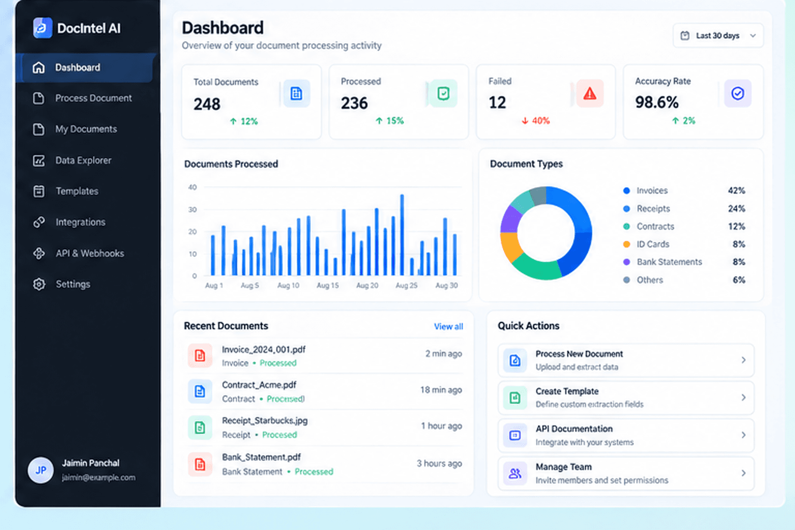Screen dimensions: 795x530
Task: Click the My Documents file icon
Action: 39,129
